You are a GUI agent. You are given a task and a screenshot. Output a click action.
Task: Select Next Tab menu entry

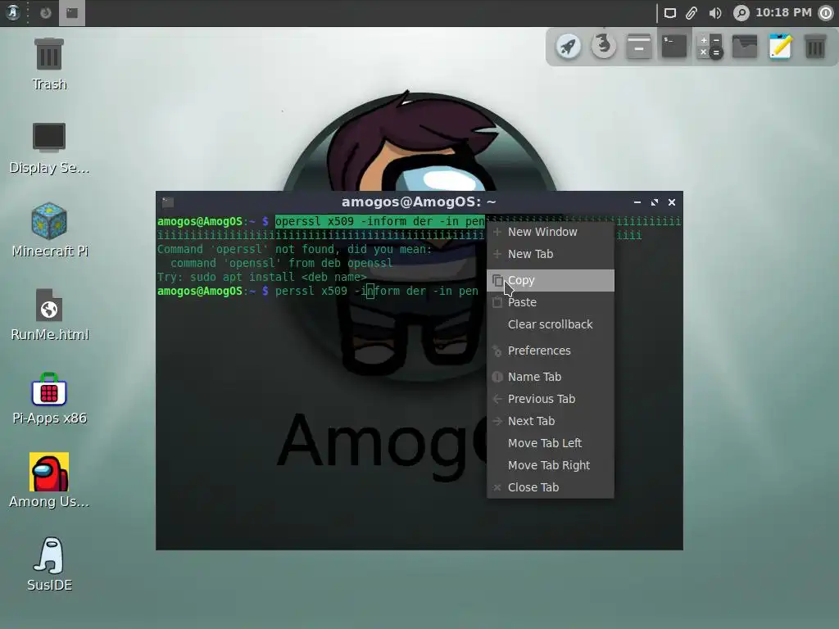click(x=551, y=421)
